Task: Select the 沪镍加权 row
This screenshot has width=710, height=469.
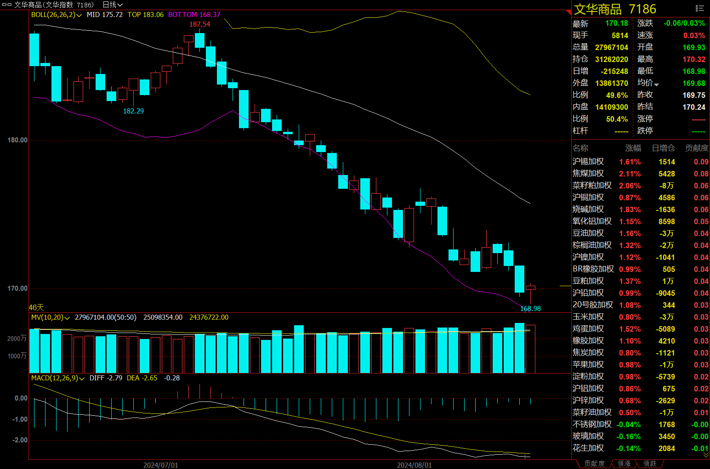Action: [641, 257]
